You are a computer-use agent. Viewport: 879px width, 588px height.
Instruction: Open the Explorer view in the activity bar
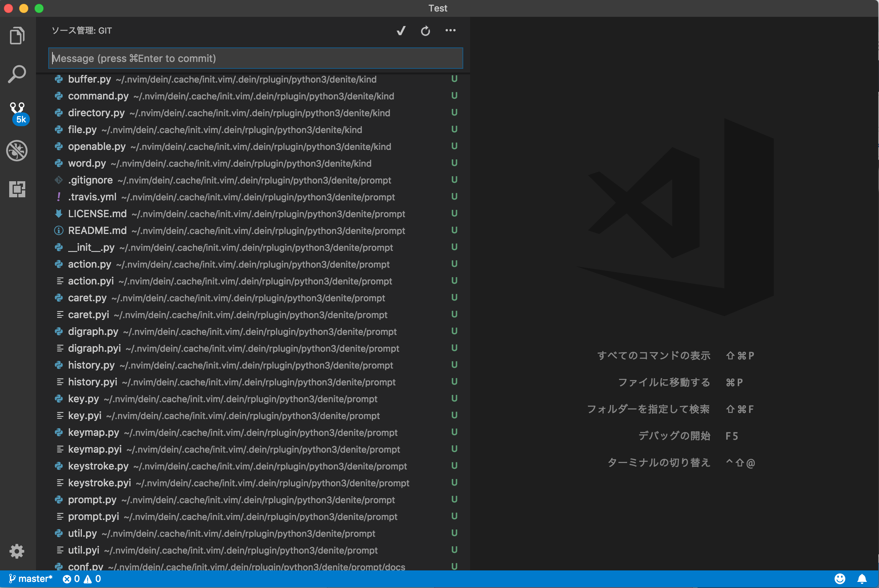(17, 35)
